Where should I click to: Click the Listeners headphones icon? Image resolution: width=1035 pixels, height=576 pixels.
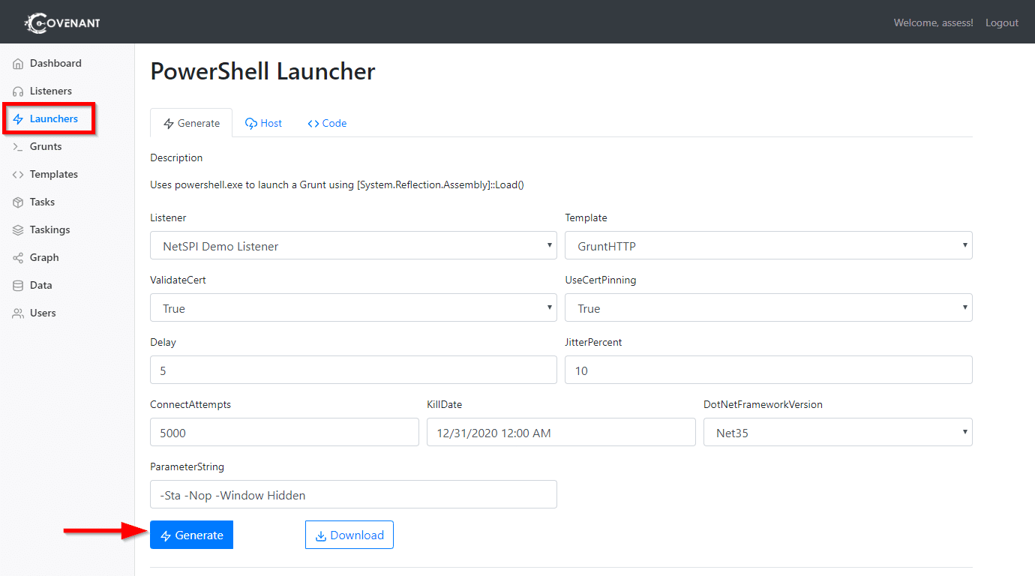18,91
